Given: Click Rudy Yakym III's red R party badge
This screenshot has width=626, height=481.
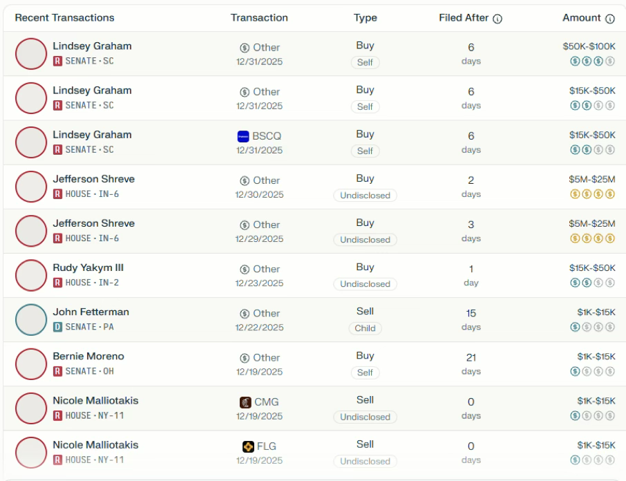Looking at the screenshot, I should [58, 283].
